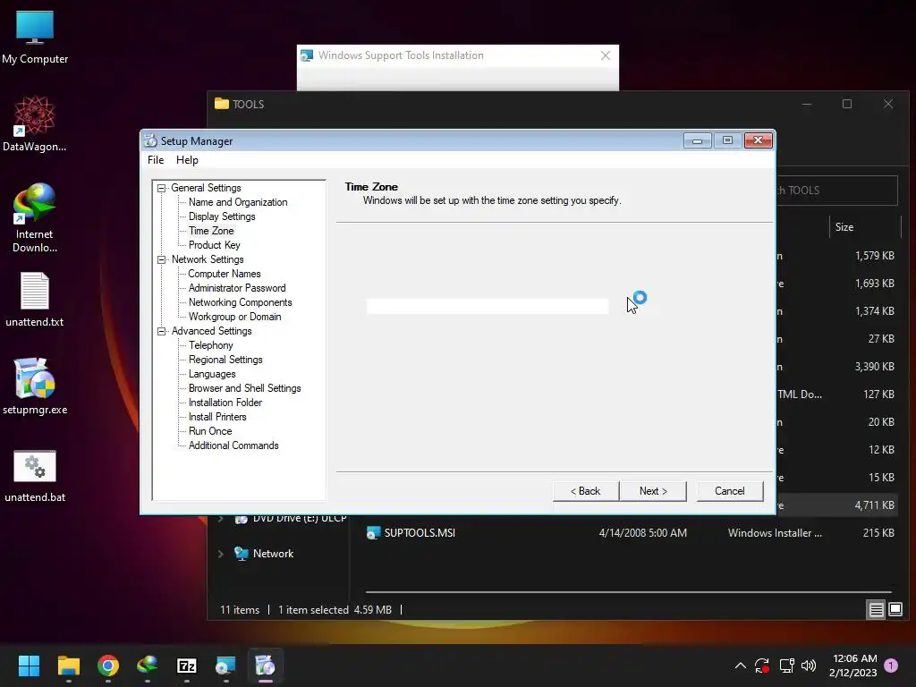This screenshot has width=916, height=687.
Task: Expand the DVD Drive node in Explorer
Action: [221, 519]
